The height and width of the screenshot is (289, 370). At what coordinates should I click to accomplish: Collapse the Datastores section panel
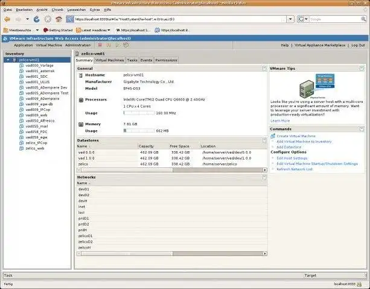[x=264, y=140]
